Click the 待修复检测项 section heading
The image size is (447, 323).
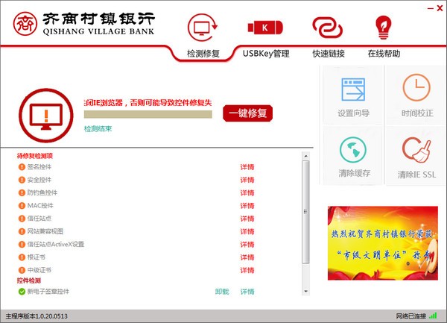pyautogui.click(x=35, y=156)
